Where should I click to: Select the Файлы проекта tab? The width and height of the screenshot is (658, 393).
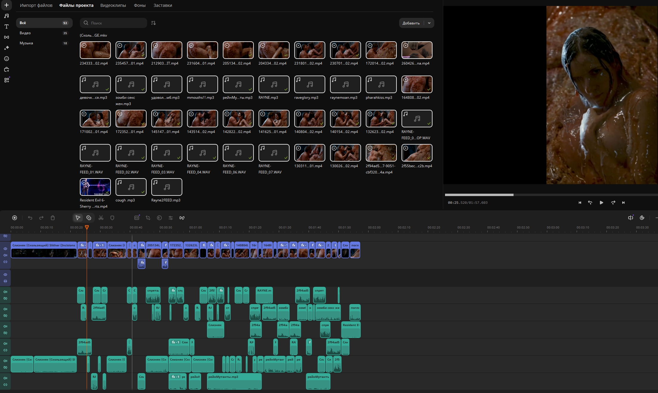(76, 5)
